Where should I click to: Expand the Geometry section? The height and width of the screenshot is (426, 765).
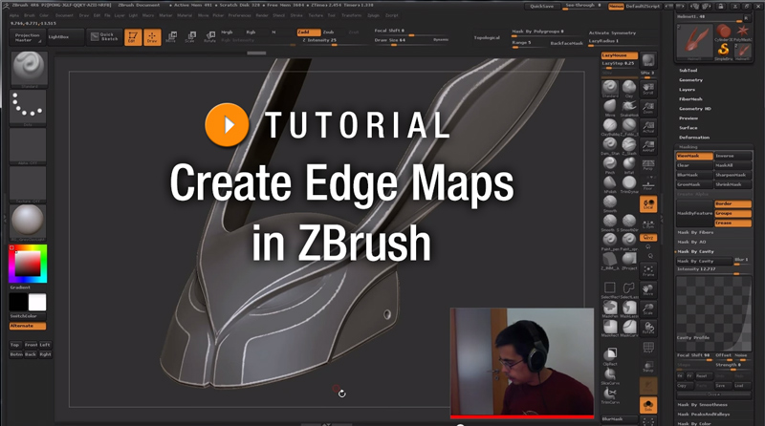pyautogui.click(x=690, y=80)
